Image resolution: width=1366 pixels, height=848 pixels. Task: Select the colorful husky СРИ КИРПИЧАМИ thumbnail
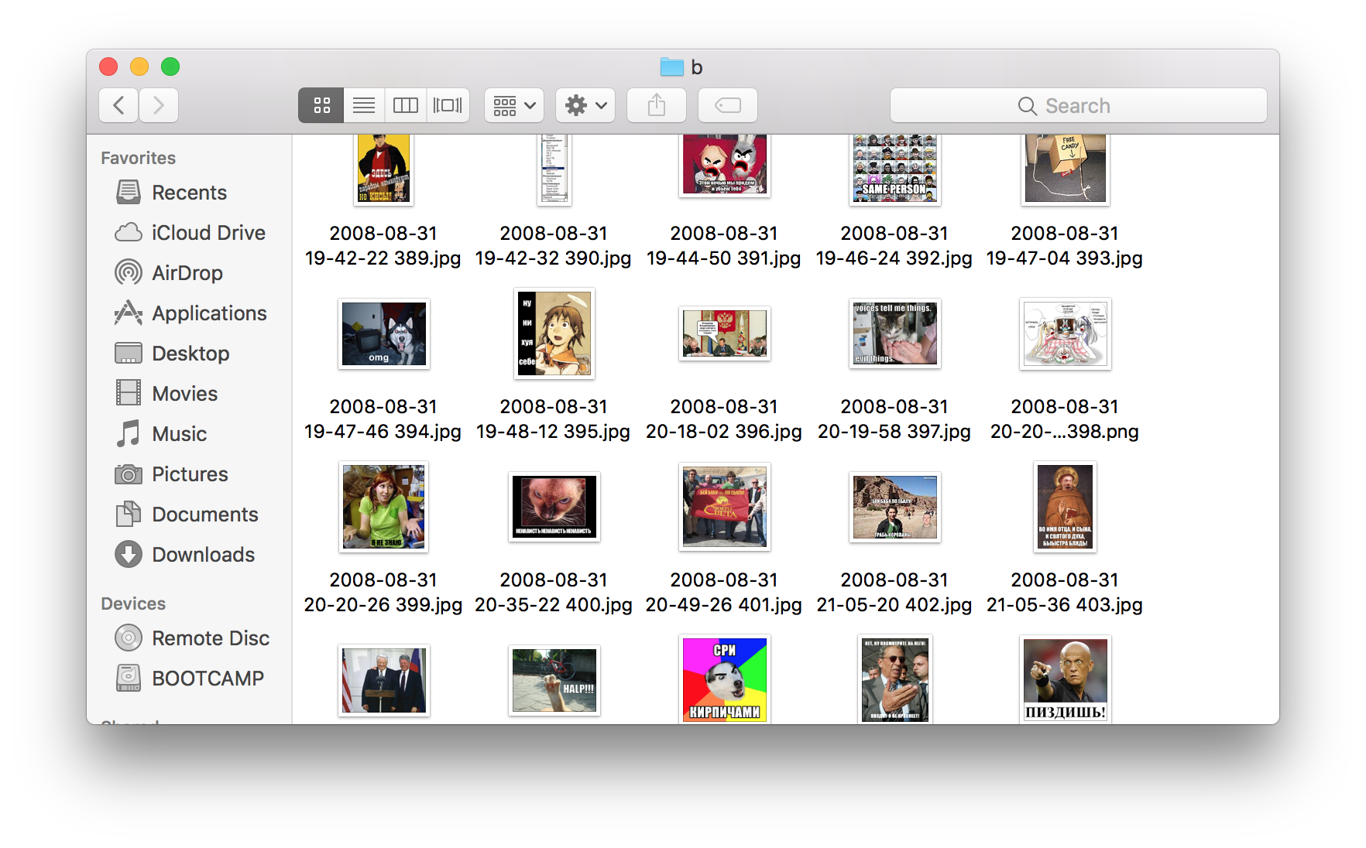coord(725,679)
